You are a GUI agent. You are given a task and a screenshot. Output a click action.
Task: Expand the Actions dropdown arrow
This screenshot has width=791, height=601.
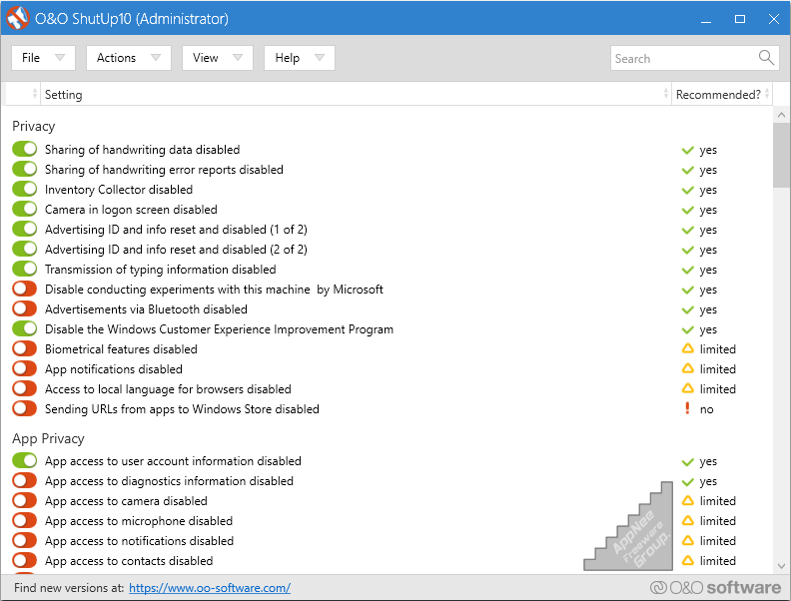[156, 58]
